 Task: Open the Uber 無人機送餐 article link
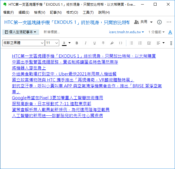click(64, 74)
